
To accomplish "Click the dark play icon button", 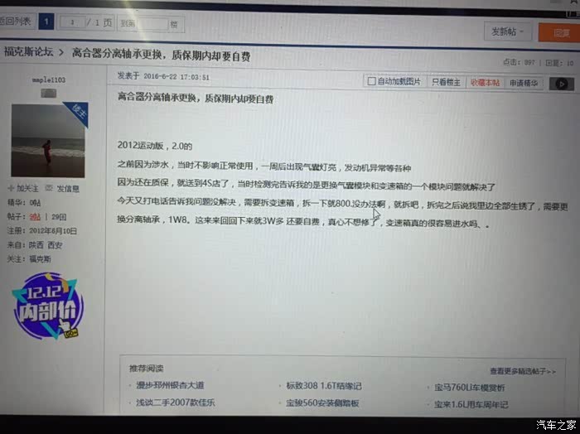I will pos(562,84).
